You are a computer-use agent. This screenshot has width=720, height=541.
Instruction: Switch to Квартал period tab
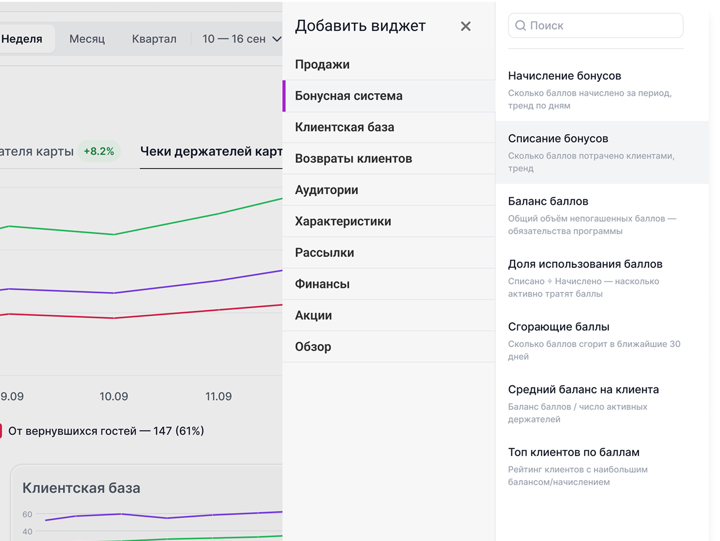tap(154, 39)
